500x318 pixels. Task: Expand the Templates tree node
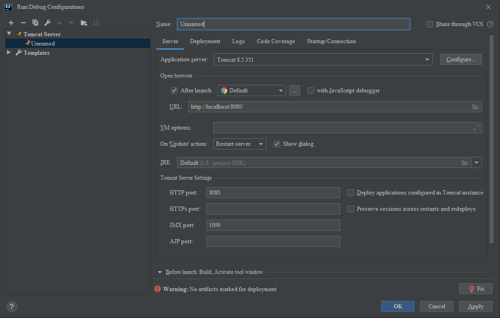pyautogui.click(x=9, y=52)
